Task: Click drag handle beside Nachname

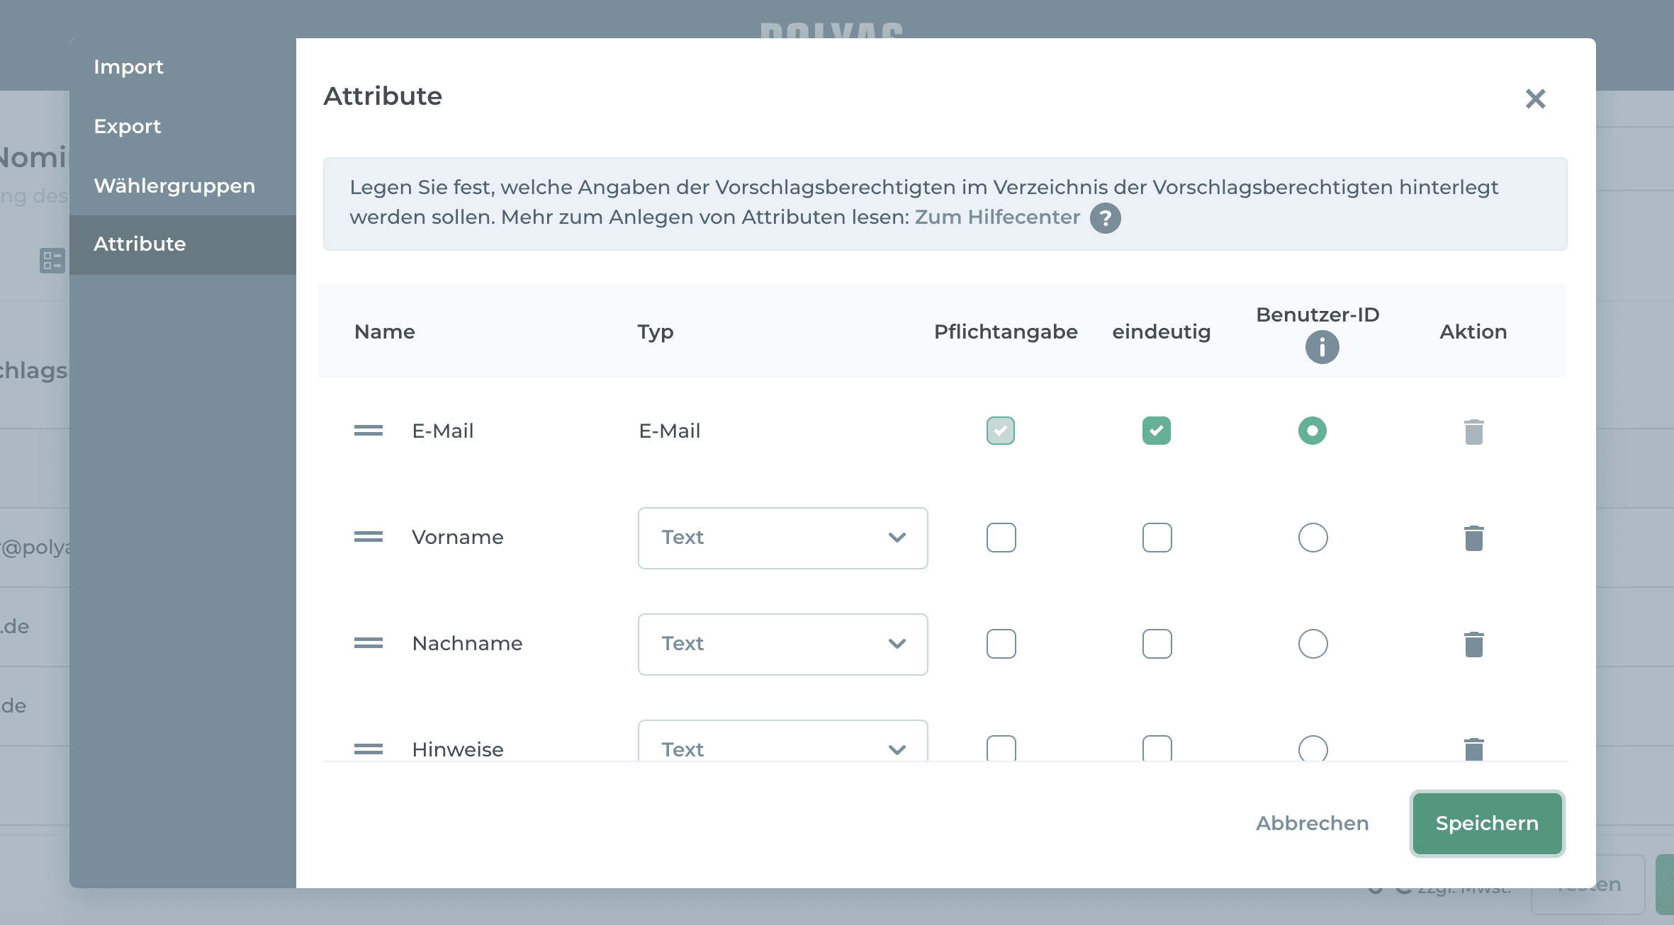Action: click(x=368, y=644)
